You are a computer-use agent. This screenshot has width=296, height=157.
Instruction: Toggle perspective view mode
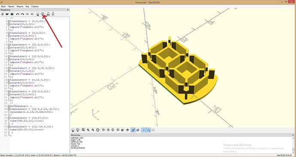tap(133, 130)
